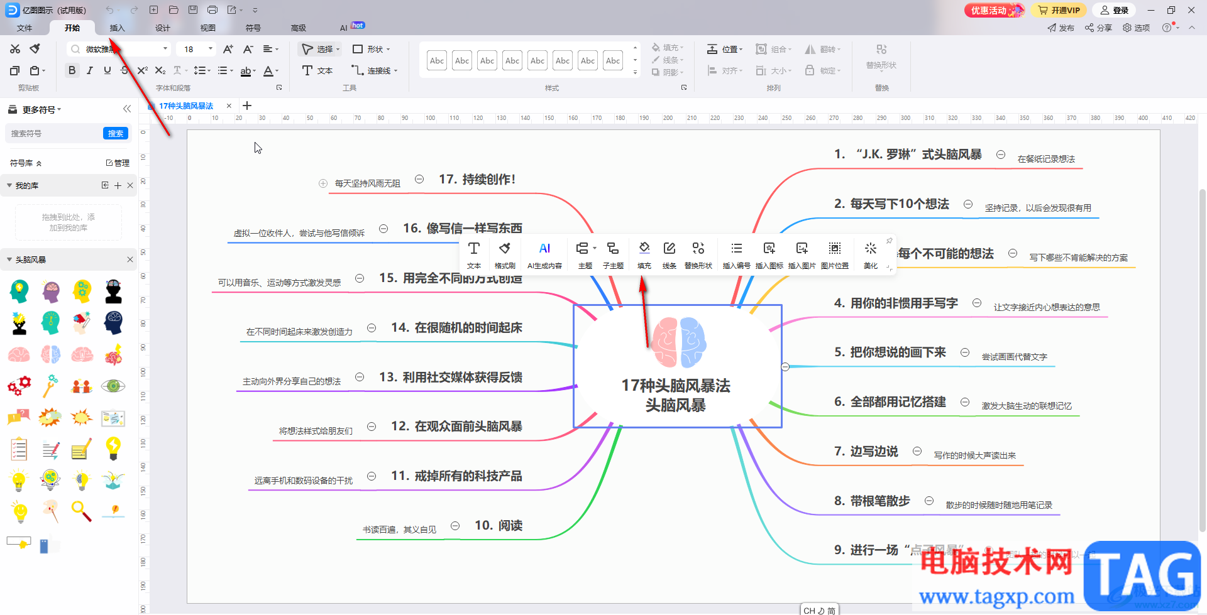Screen dimensions: 1207x615
Task: Click 插入图片 icon in floating toolbar
Action: tap(802, 254)
